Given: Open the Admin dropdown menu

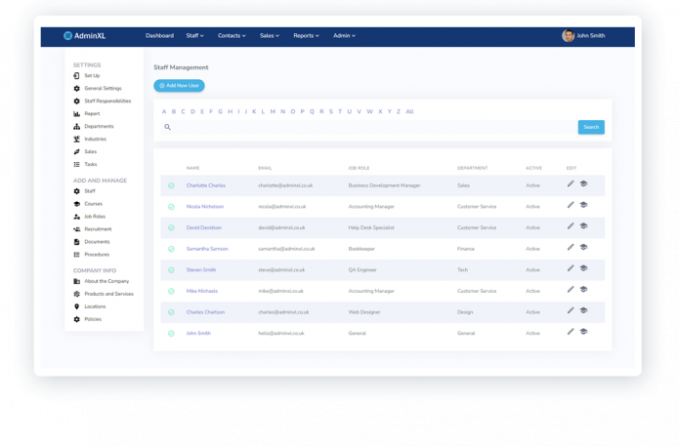Looking at the screenshot, I should pyautogui.click(x=344, y=36).
